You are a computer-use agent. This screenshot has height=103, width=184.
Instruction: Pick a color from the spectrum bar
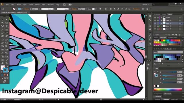168,90
